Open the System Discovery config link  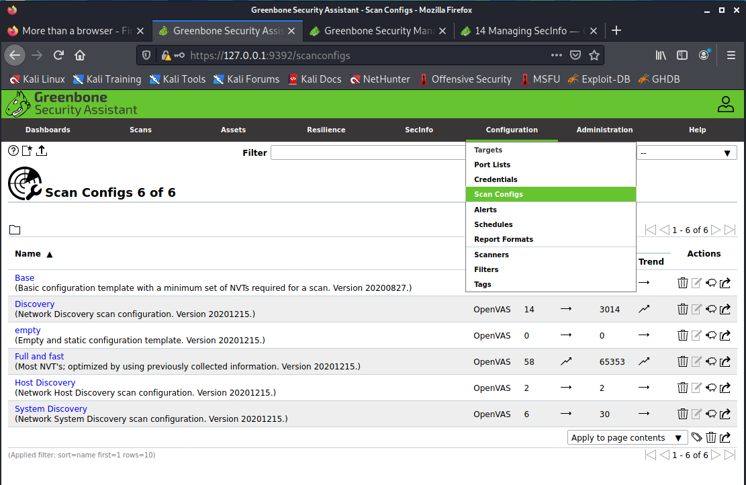coord(51,409)
